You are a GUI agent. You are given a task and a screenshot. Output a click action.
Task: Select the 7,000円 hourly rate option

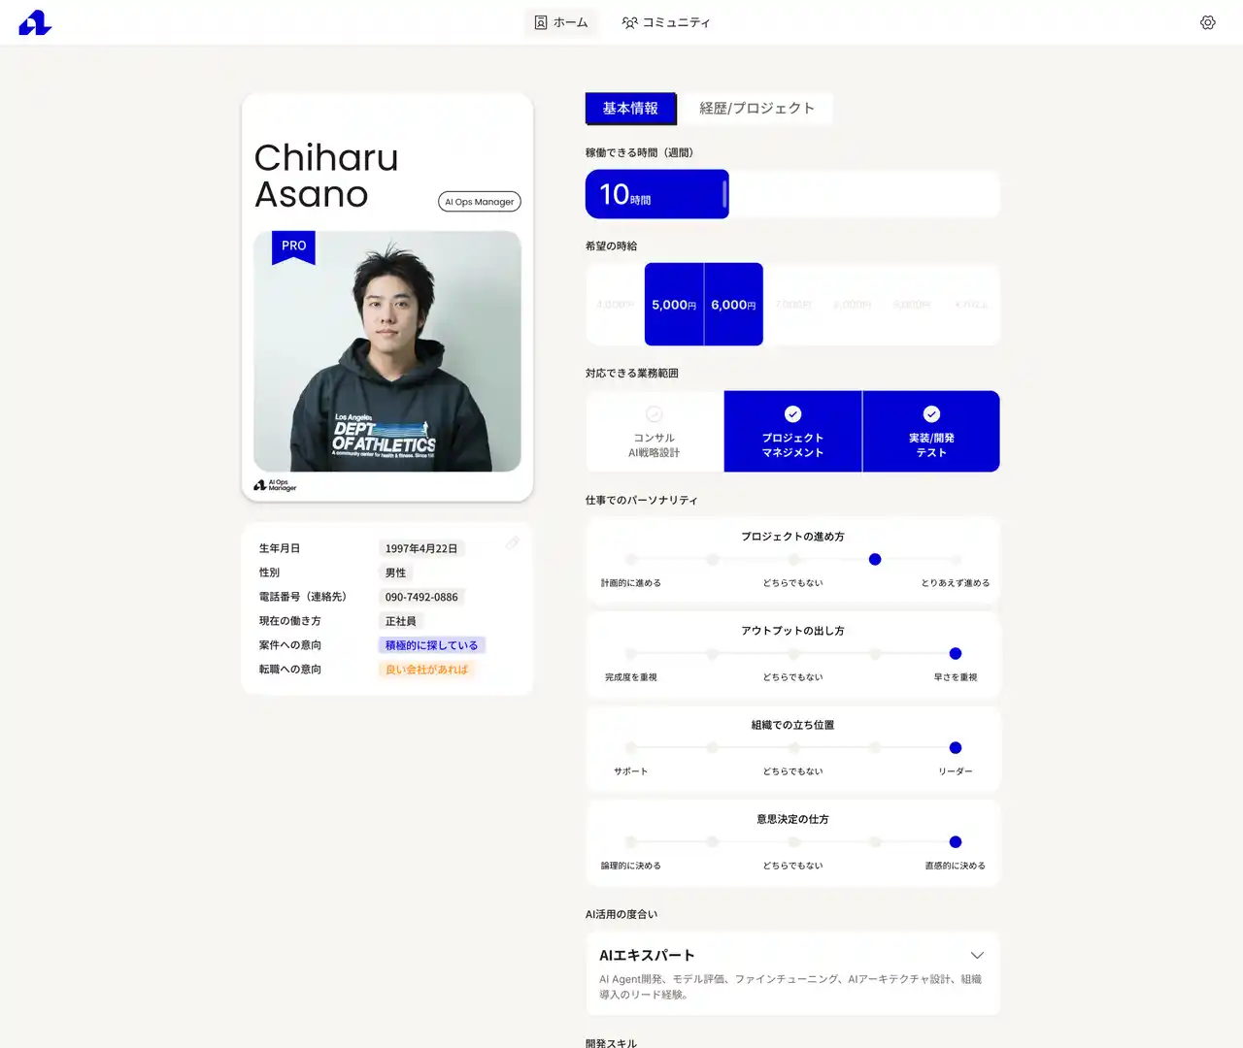pyautogui.click(x=792, y=305)
